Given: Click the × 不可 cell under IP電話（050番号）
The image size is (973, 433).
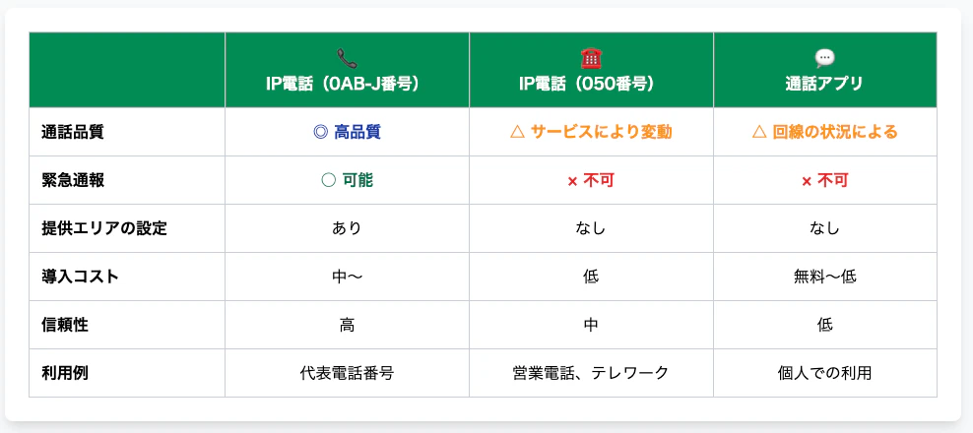Looking at the screenshot, I should coord(591,180).
